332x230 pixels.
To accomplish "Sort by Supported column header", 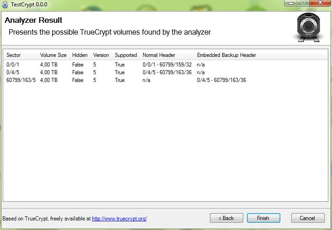I will tap(126, 55).
